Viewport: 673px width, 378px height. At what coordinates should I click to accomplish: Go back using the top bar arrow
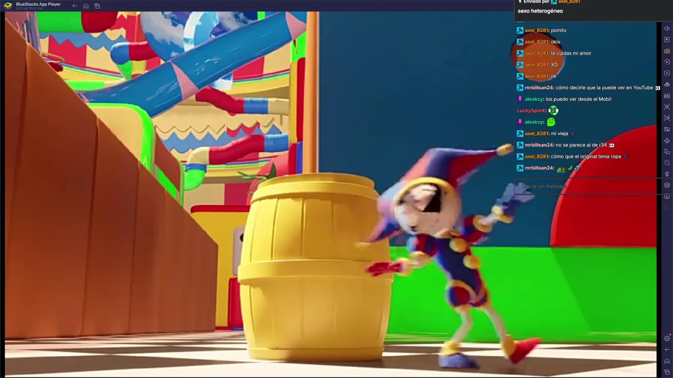(x=75, y=6)
